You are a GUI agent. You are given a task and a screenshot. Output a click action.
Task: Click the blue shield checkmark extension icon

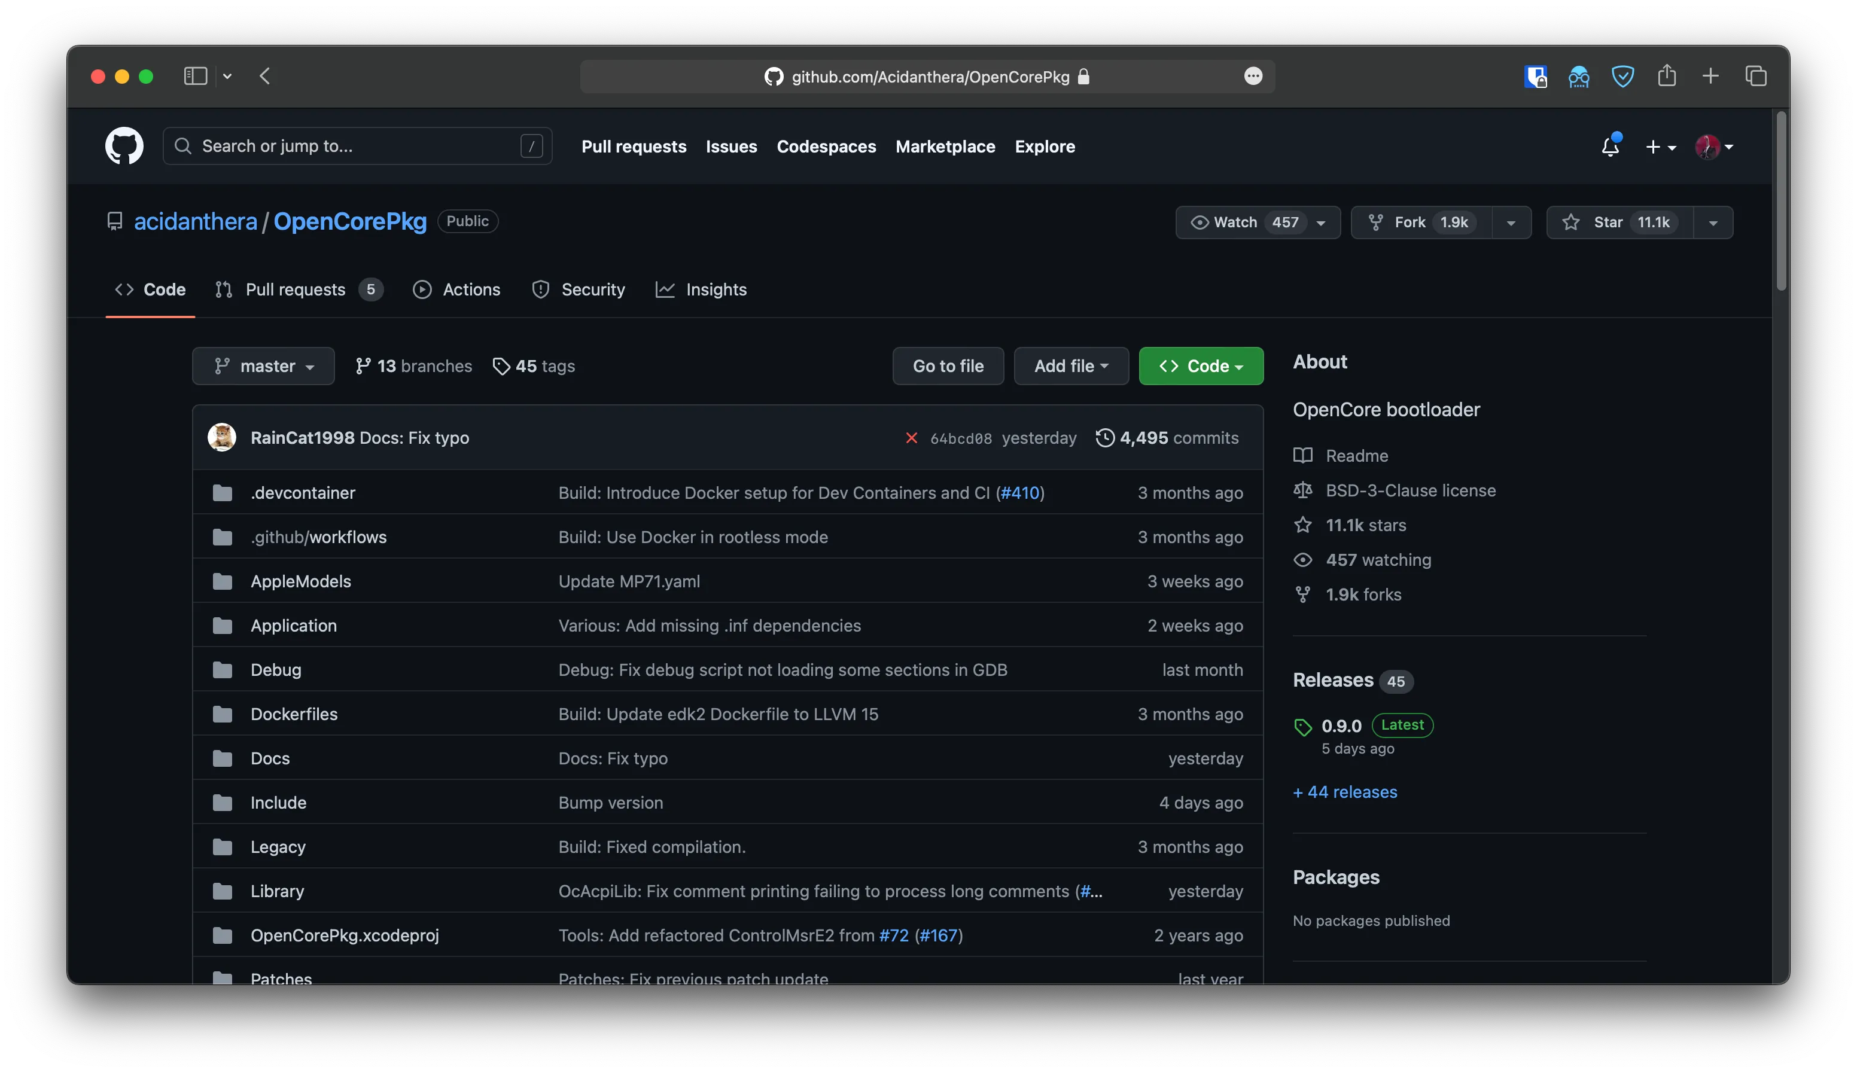pyautogui.click(x=1622, y=76)
